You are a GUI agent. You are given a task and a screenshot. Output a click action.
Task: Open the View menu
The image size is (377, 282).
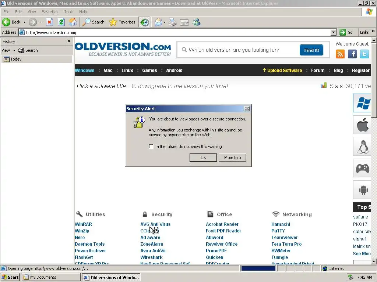click(x=32, y=12)
